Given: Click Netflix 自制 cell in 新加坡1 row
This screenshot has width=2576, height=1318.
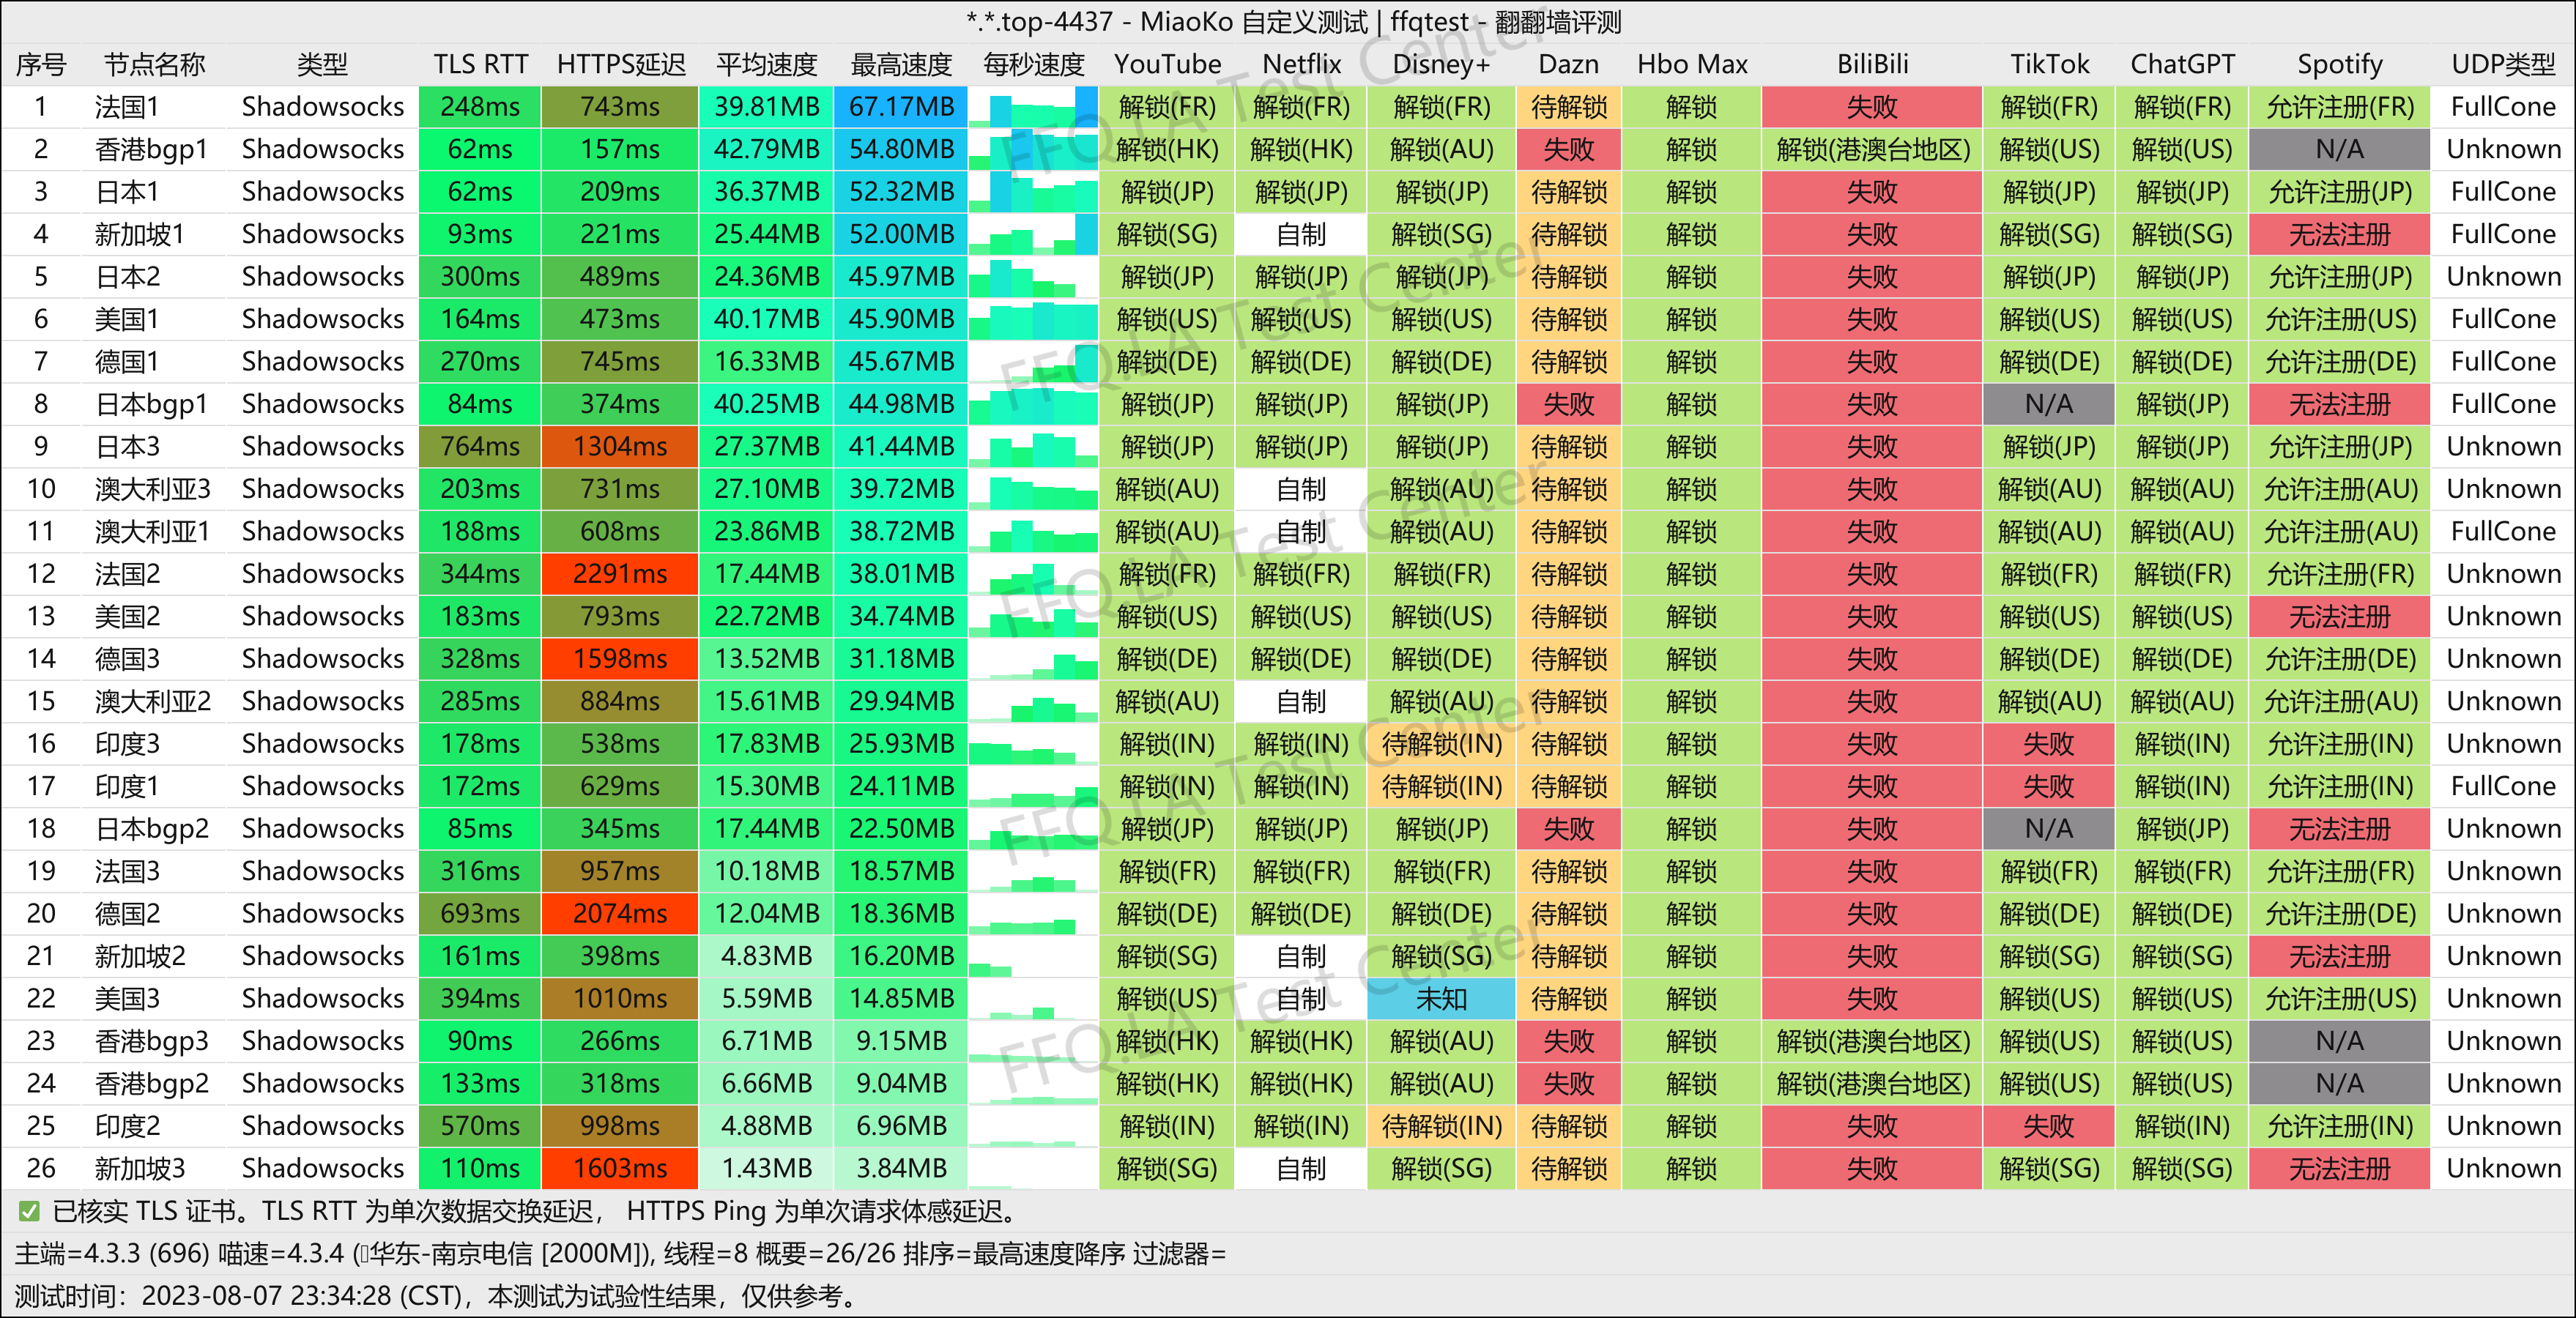Looking at the screenshot, I should (x=1301, y=234).
